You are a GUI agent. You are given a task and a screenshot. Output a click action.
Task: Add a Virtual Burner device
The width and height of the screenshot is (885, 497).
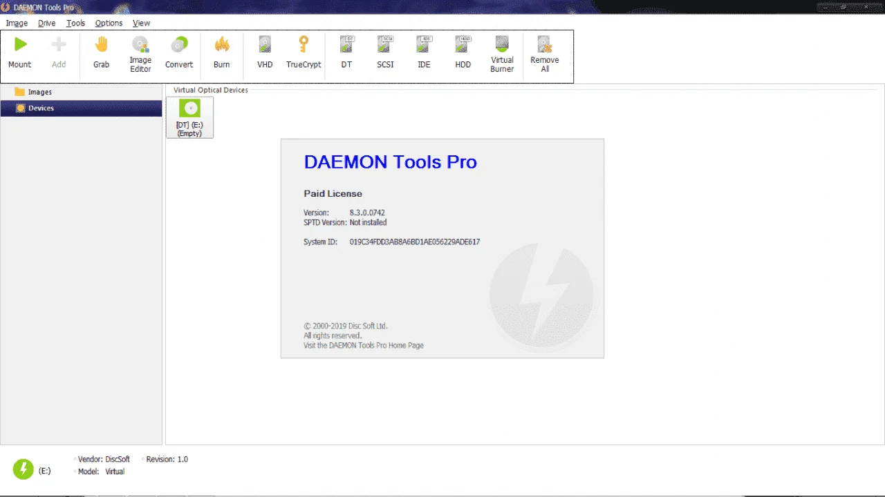(502, 54)
